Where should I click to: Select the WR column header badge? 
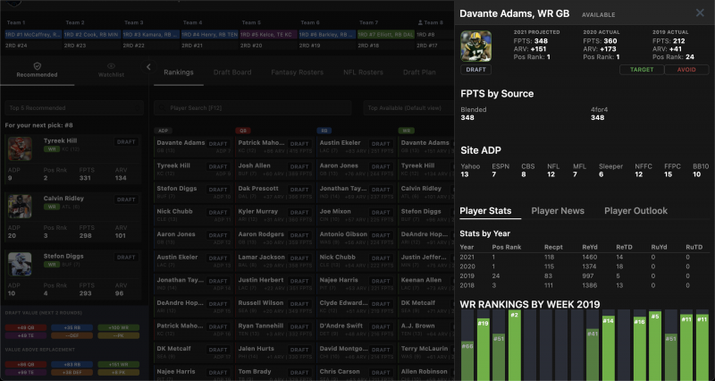[x=406, y=131]
